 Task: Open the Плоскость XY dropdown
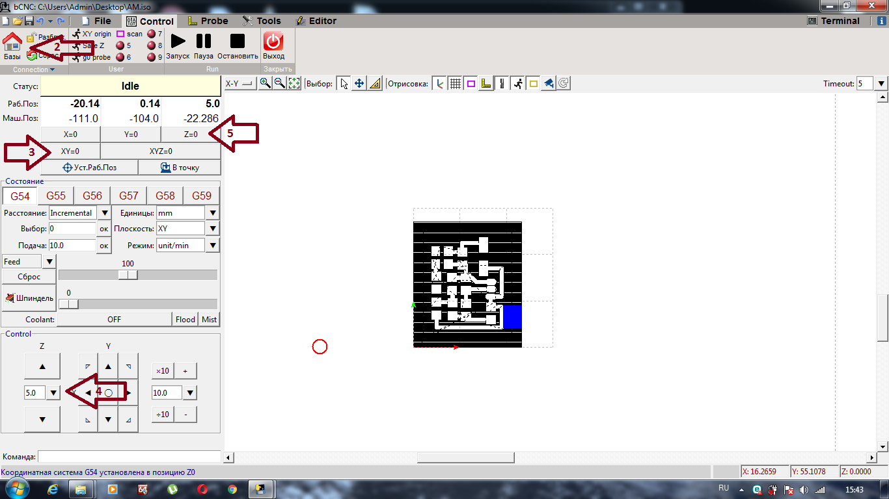pos(213,229)
